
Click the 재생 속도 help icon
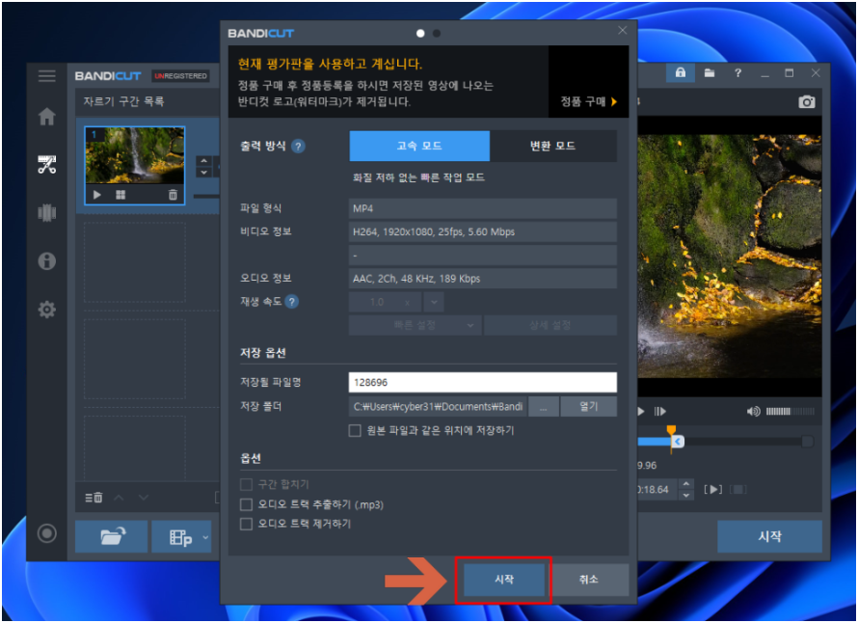pyautogui.click(x=292, y=302)
